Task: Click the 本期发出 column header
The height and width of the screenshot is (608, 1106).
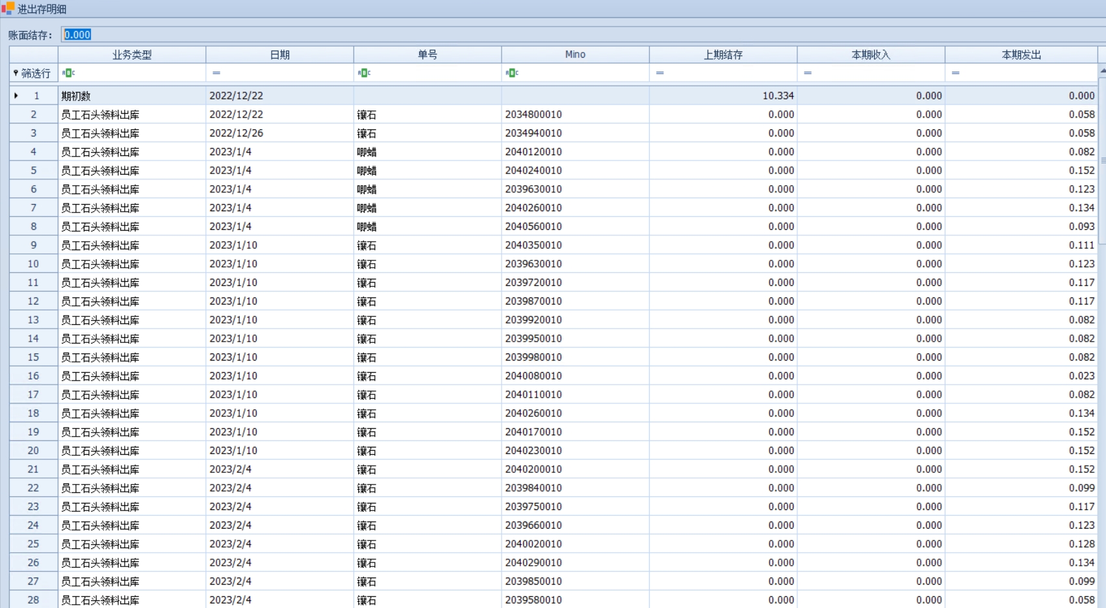Action: coord(1021,55)
